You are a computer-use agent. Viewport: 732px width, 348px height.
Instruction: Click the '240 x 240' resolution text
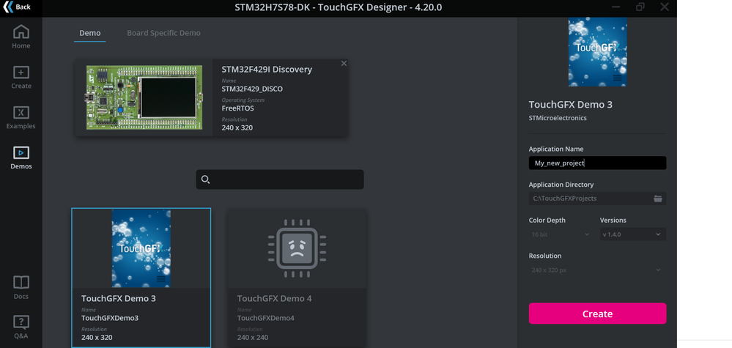[253, 337]
